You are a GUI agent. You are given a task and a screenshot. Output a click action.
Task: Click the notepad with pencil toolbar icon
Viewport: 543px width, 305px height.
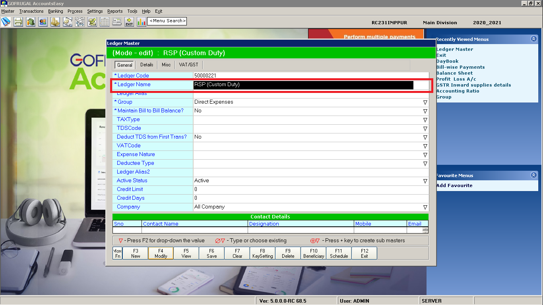pos(92,21)
